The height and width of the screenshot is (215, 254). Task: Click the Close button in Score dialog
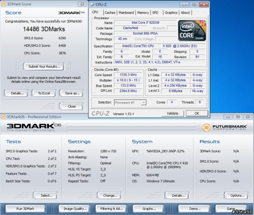pyautogui.click(x=71, y=106)
